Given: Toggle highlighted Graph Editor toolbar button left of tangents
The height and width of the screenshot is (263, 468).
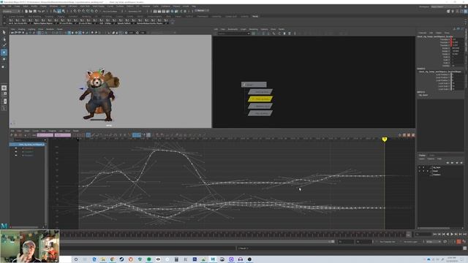Looking at the screenshot, I should click(x=88, y=135).
